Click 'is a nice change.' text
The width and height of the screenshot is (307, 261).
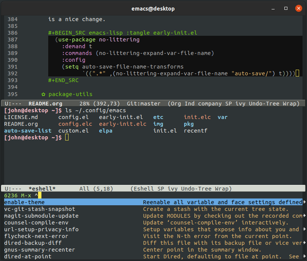[x=77, y=19]
